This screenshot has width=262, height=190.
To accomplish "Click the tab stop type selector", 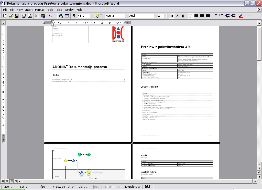I will coord(3,23).
